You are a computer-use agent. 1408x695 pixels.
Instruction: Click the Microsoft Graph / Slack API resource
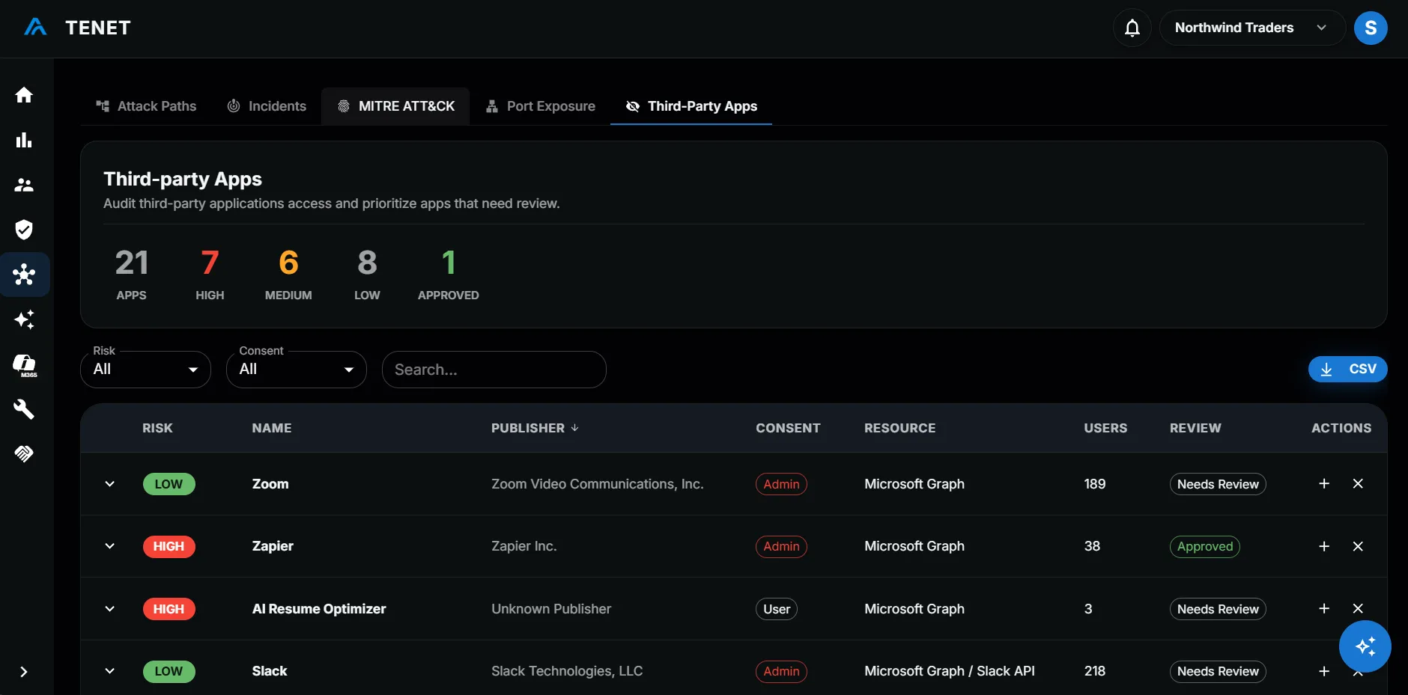pos(950,671)
